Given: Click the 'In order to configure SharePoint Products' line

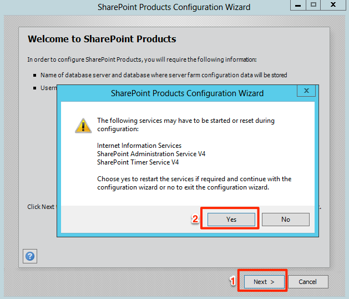Looking at the screenshot, I should 142,60.
